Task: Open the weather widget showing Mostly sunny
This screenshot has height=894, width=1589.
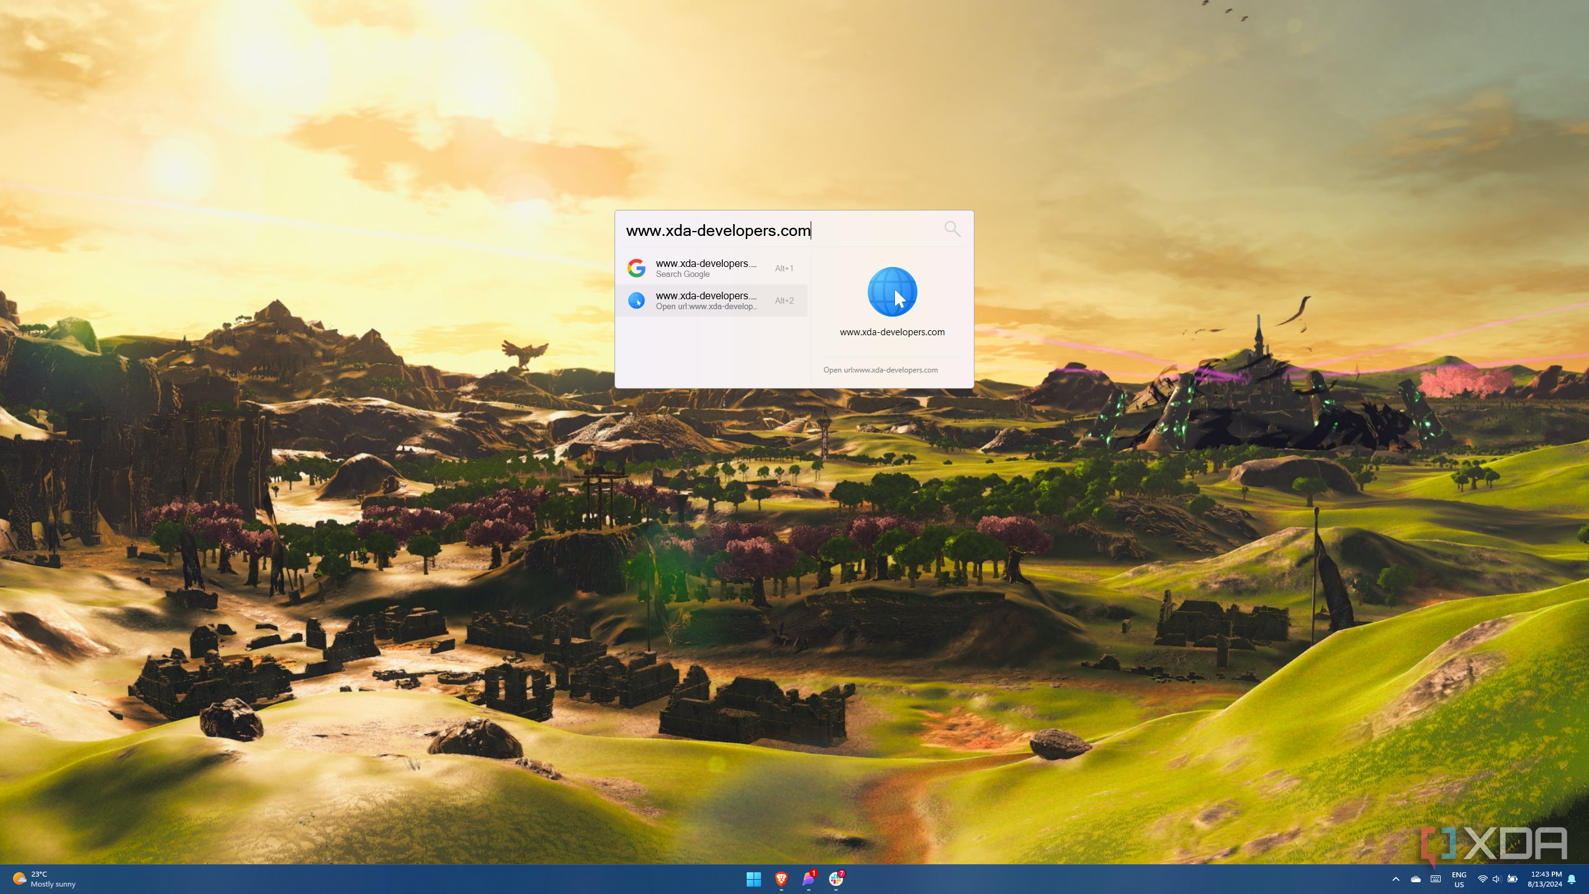Action: tap(45, 879)
